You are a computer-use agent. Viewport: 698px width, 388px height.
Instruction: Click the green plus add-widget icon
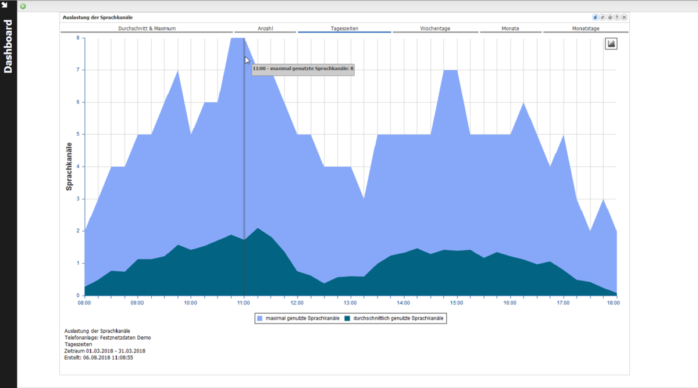[x=23, y=6]
